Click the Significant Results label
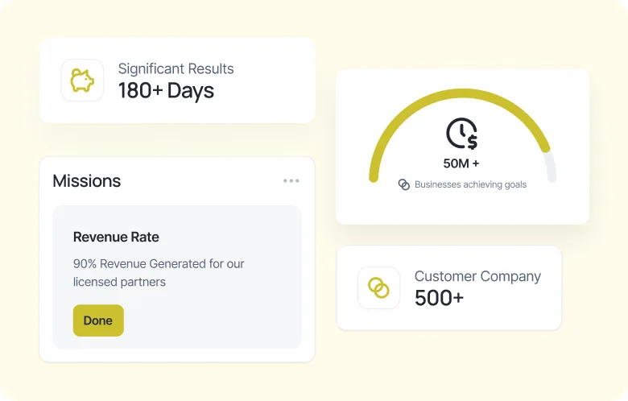628x401 pixels. (x=176, y=69)
